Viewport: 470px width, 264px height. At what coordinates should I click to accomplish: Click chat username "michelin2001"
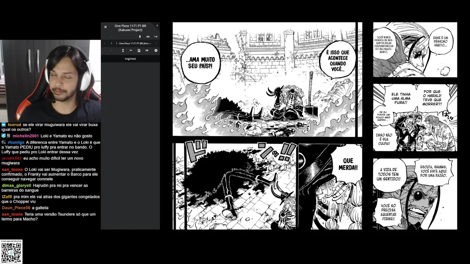coord(26,136)
